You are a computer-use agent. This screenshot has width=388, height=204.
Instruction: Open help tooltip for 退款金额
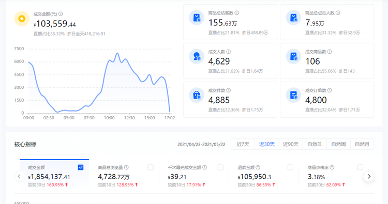coord(258,167)
